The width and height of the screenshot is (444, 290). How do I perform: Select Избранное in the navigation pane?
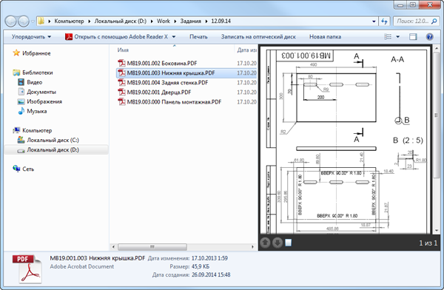point(36,53)
